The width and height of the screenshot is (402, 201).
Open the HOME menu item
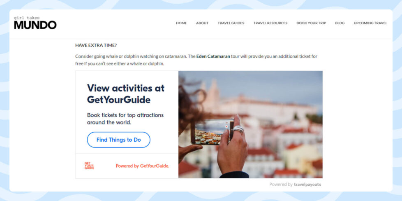pos(181,23)
